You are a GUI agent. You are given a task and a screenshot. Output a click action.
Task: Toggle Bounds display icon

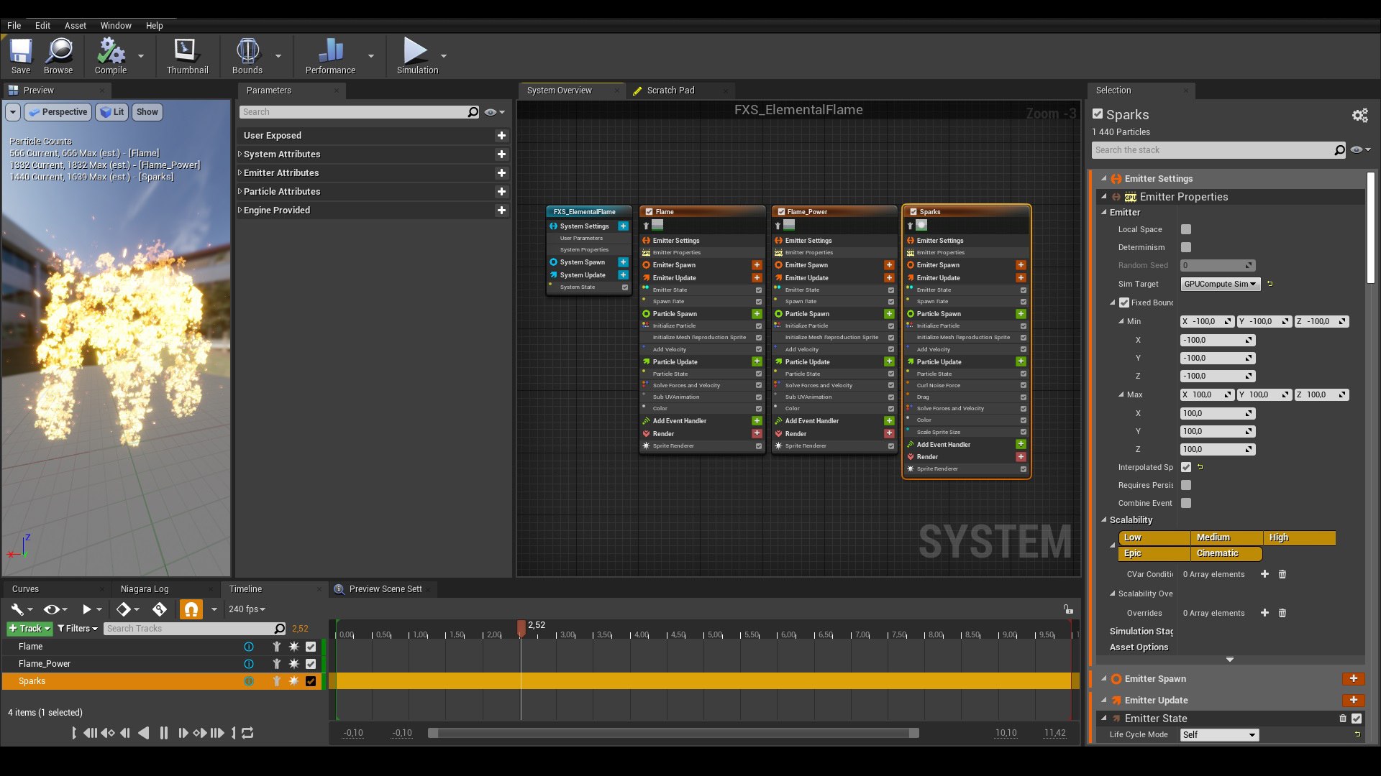pos(247,52)
